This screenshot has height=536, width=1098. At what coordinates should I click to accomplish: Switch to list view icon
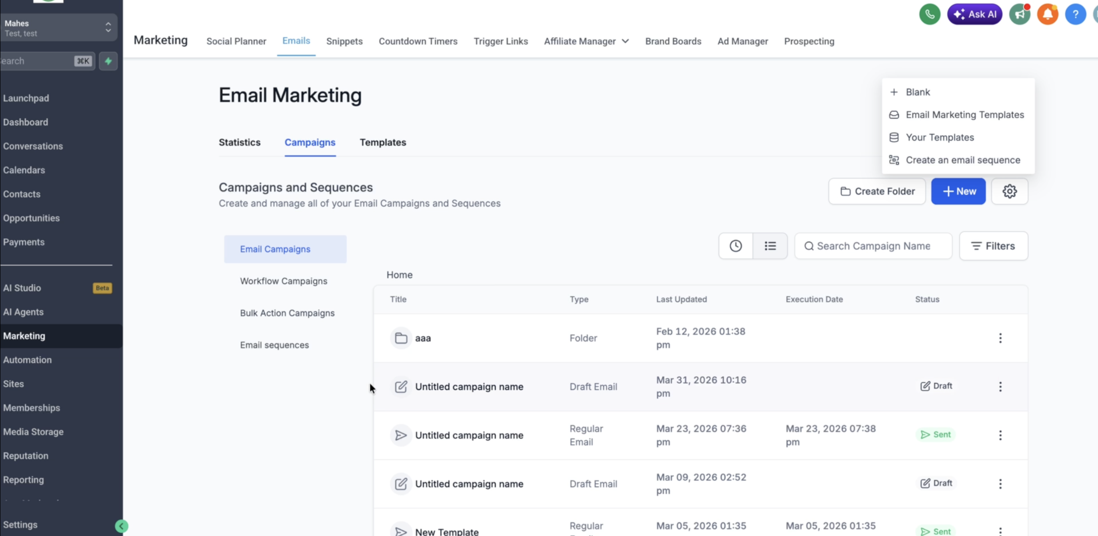(x=770, y=246)
